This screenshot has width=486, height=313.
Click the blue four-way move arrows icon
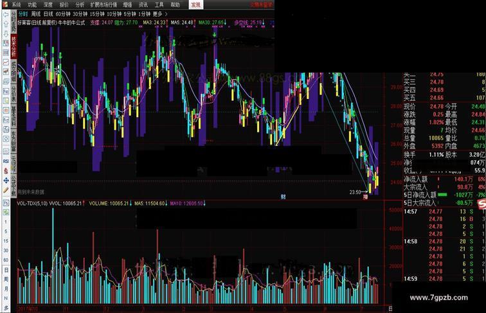tap(6, 181)
